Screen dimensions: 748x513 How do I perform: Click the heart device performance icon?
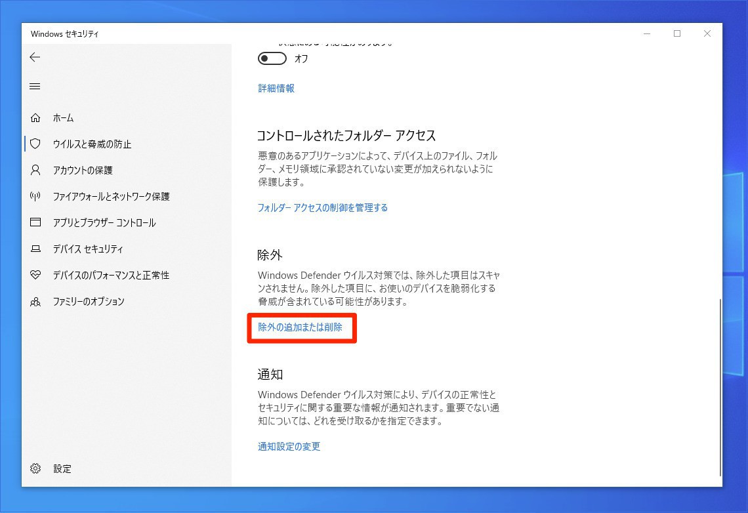click(x=35, y=275)
